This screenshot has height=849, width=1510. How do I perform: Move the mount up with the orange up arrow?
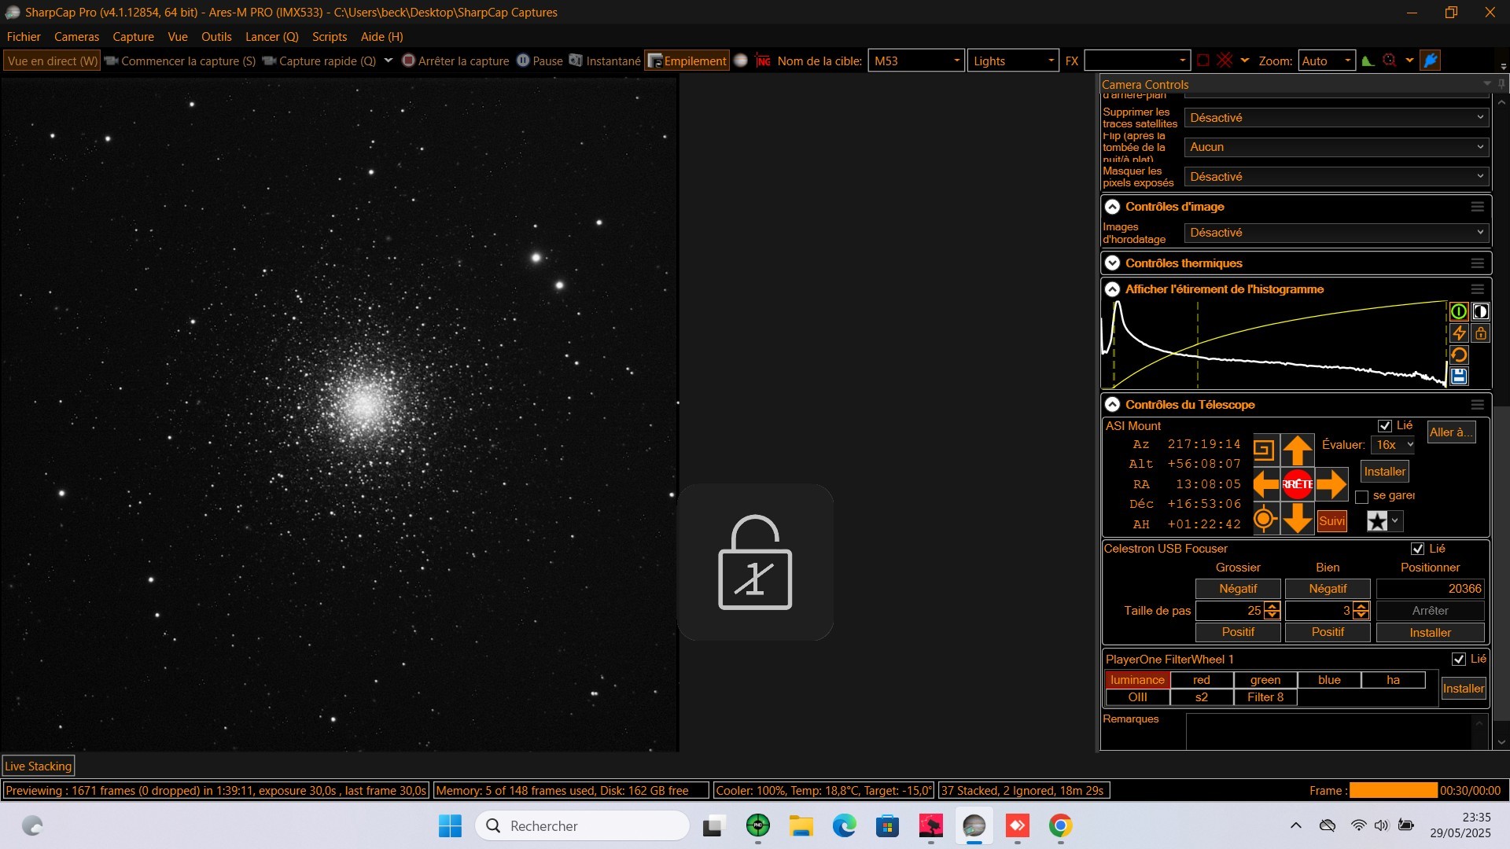(x=1298, y=450)
